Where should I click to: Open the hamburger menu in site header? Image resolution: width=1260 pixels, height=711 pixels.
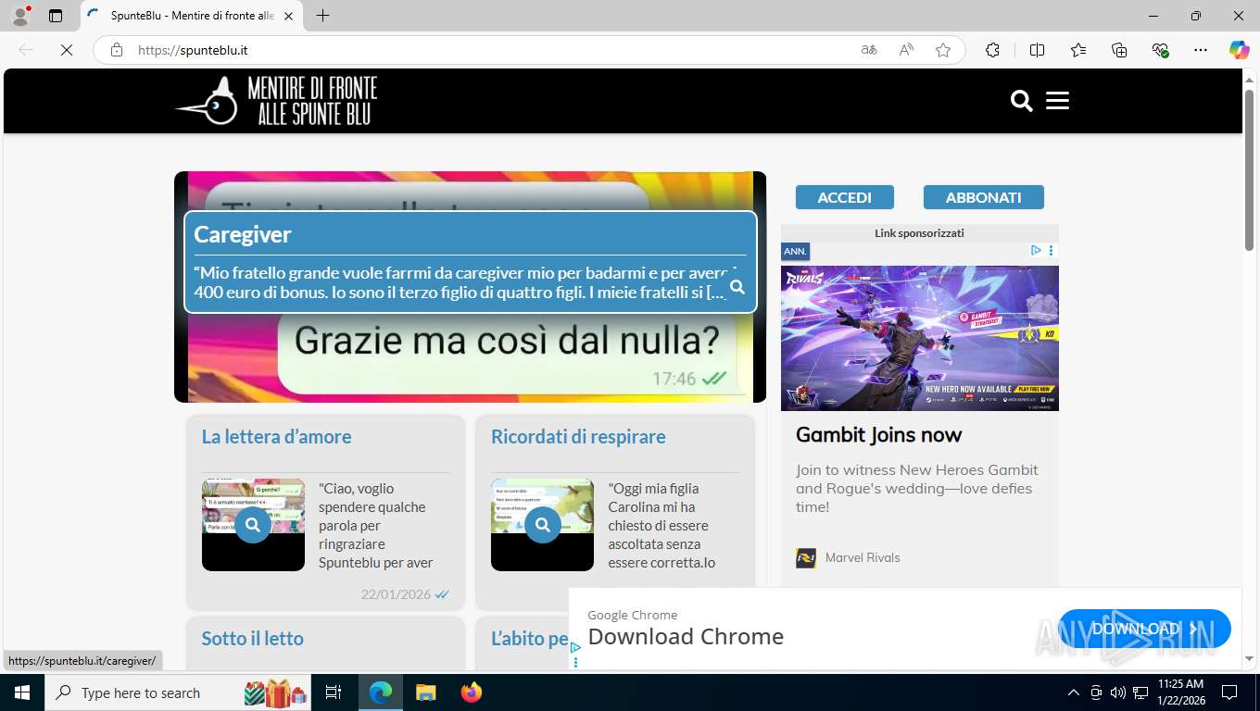point(1057,101)
